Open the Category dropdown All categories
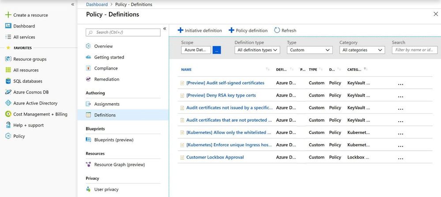Image resolution: width=441 pixels, height=197 pixels. pyautogui.click(x=362, y=50)
